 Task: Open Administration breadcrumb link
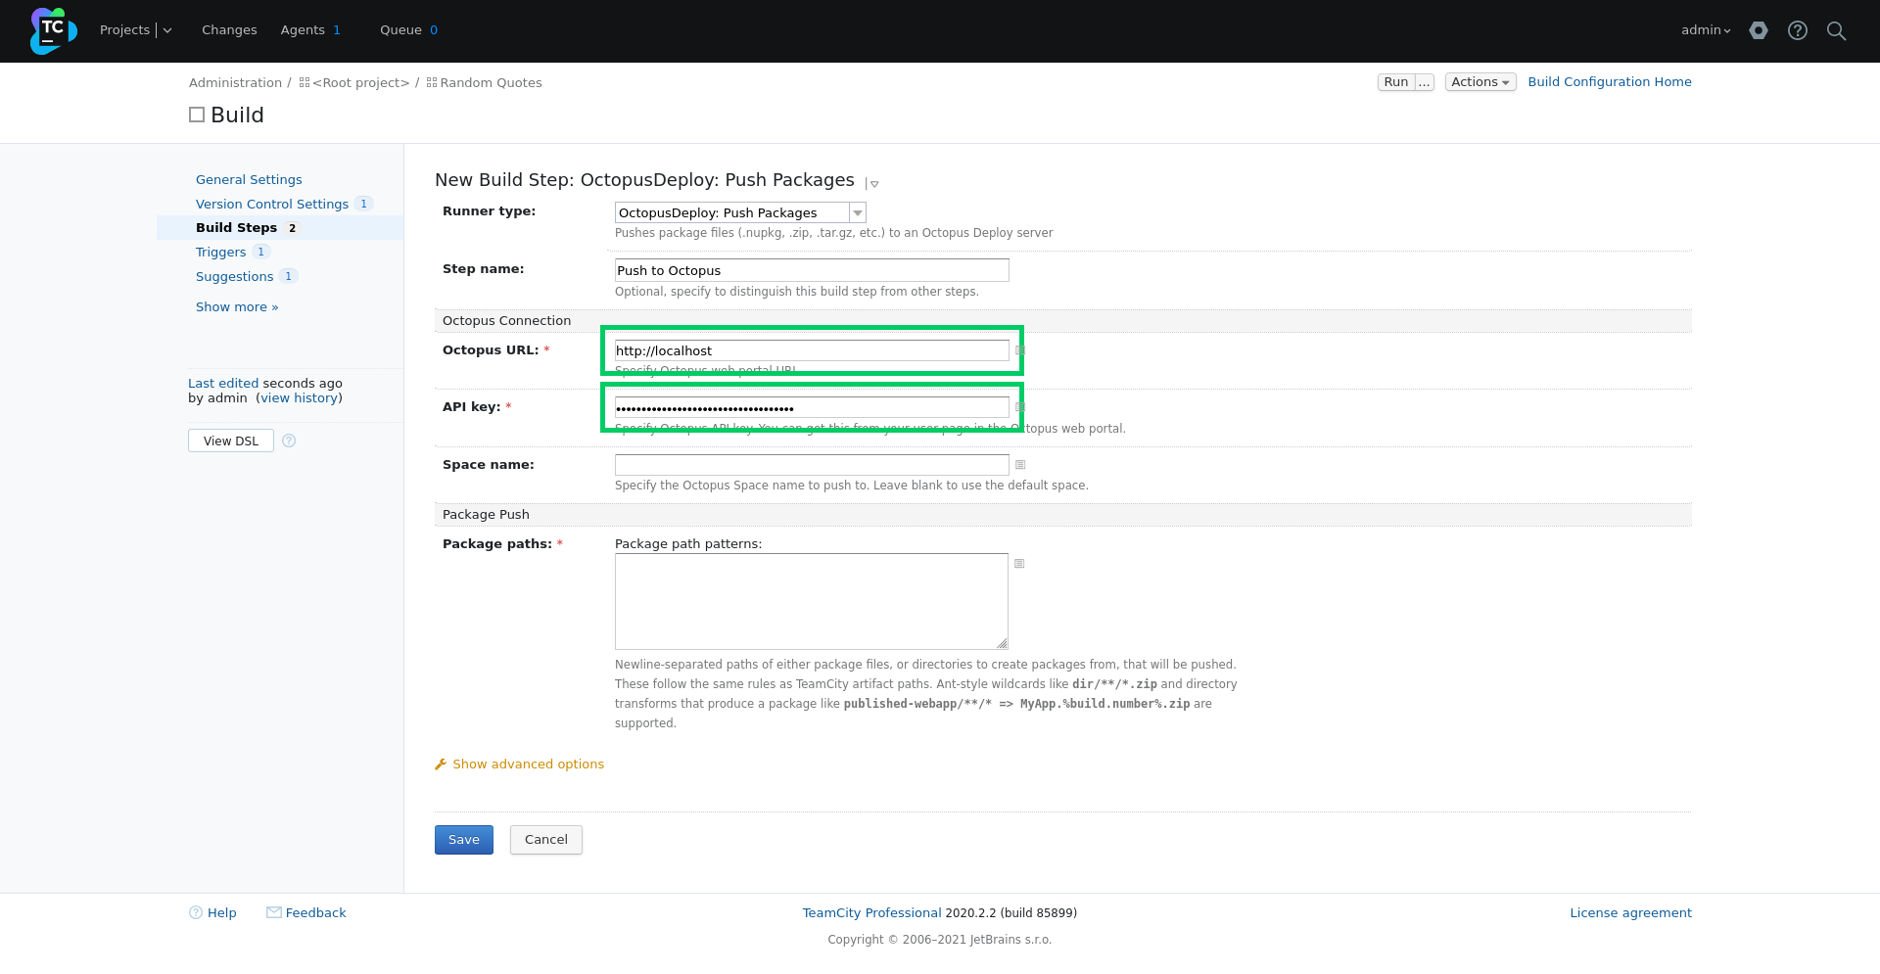[235, 83]
